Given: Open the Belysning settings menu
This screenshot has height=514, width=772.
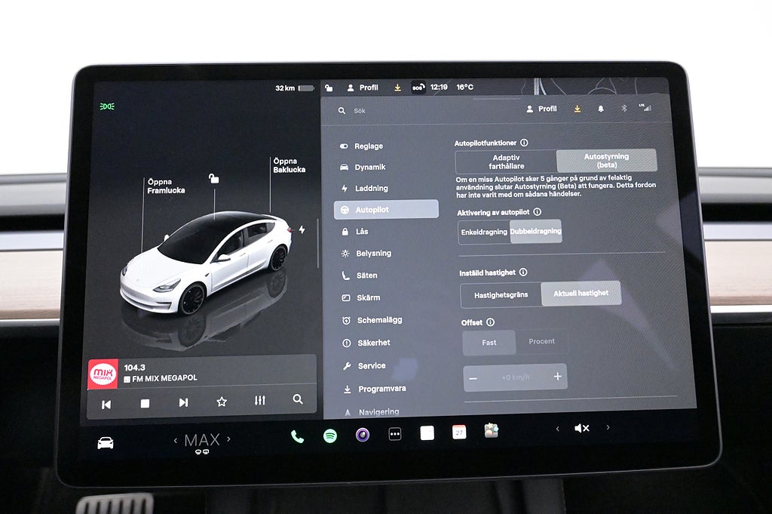Looking at the screenshot, I should [373, 254].
